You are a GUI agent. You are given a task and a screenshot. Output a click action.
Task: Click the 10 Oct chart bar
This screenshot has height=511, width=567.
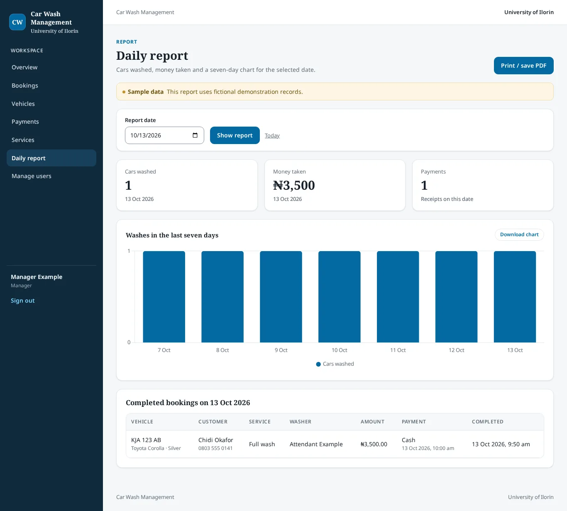click(340, 297)
